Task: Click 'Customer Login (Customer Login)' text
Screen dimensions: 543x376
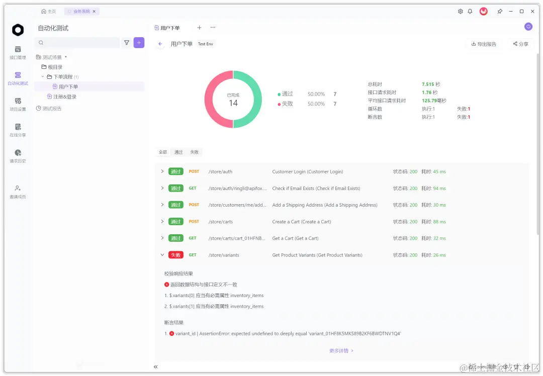Action: pos(308,172)
